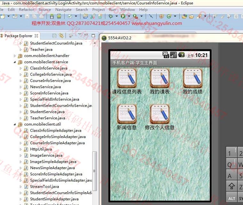Image resolution: width=243 pixels, height=205 pixels.
Task: Click the Run External Tools icon
Action: [x=136, y=16]
